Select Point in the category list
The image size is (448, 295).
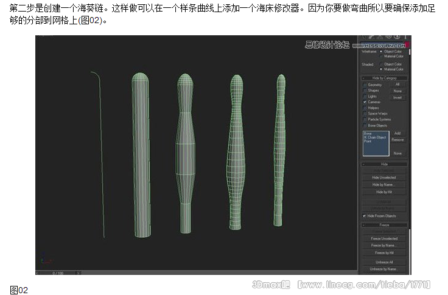point(368,141)
